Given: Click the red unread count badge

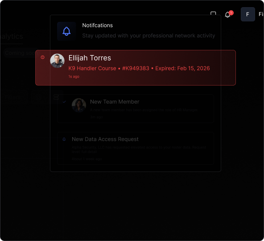Looking at the screenshot, I should click(231, 13).
